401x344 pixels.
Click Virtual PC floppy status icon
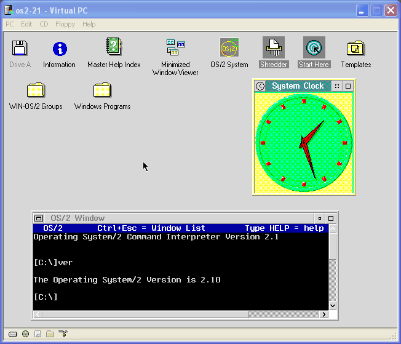pos(38,334)
